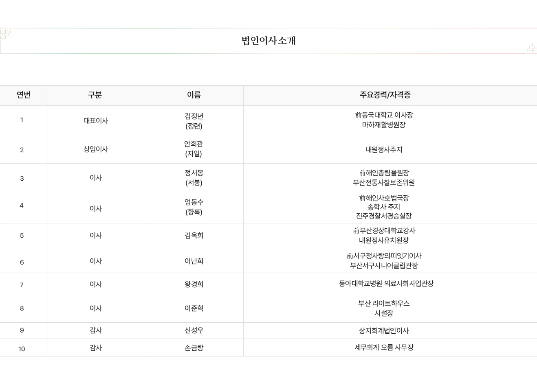Click the name 이준혁

194,308
